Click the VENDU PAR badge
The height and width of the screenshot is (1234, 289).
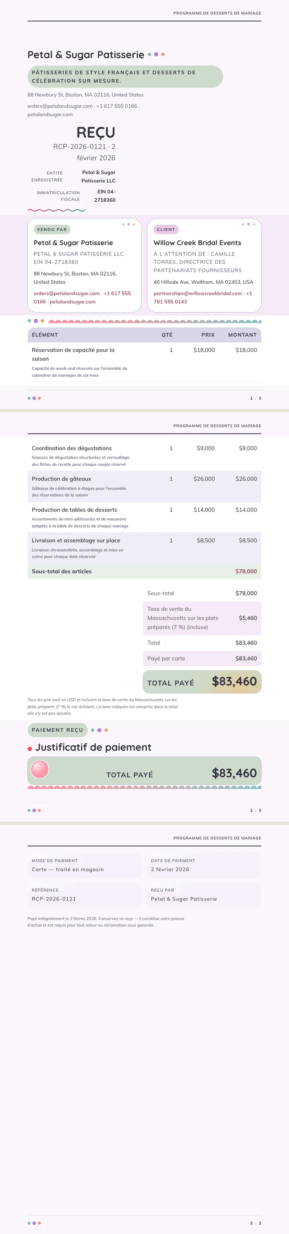(x=52, y=229)
